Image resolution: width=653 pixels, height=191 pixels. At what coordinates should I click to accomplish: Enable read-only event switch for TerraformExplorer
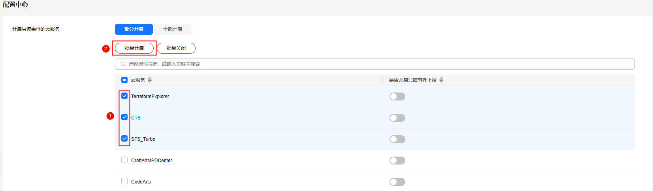[x=397, y=96]
